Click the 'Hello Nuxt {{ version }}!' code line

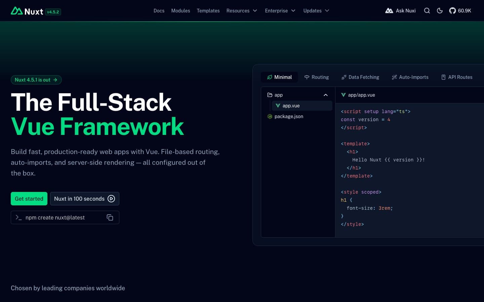point(389,160)
